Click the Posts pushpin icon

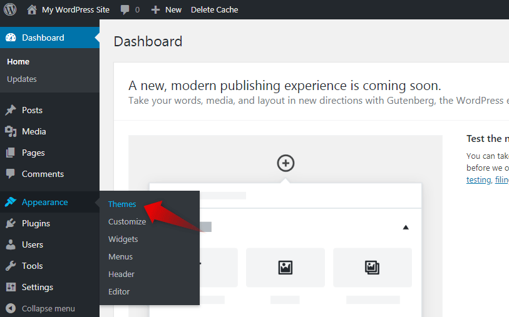(x=11, y=110)
